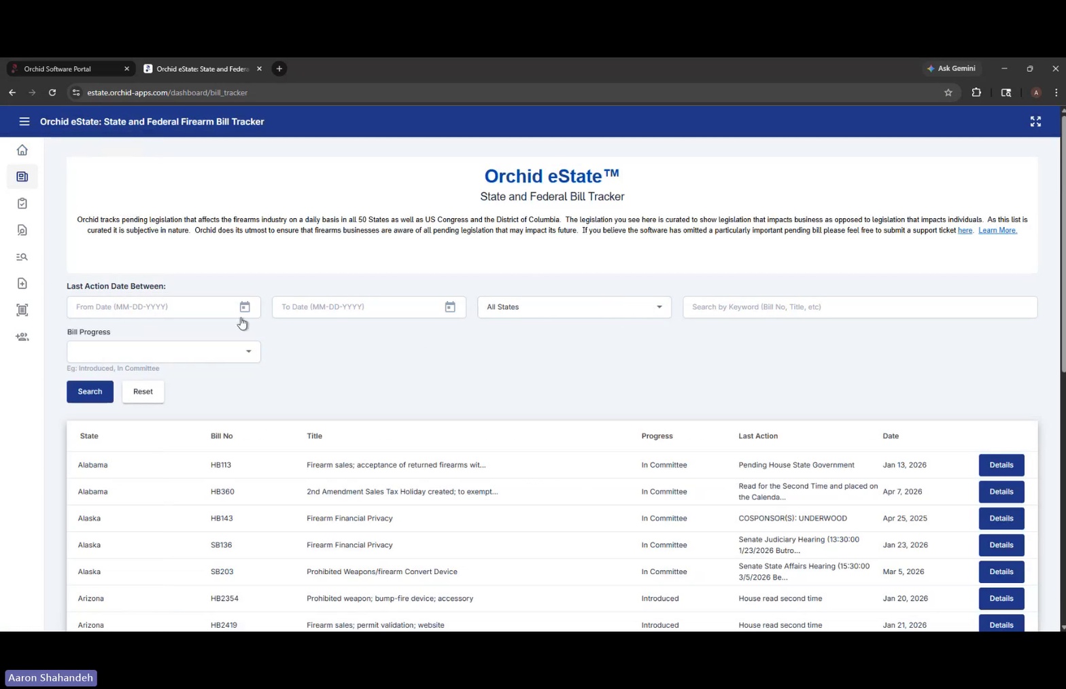
Task: Open the browser side panel icon
Action: 1006,92
